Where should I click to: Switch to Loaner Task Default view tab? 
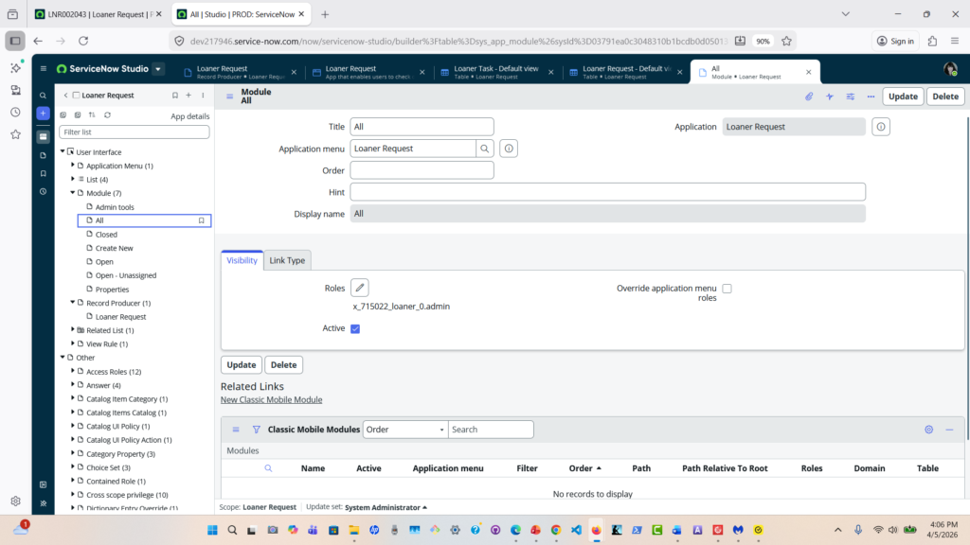coord(497,73)
